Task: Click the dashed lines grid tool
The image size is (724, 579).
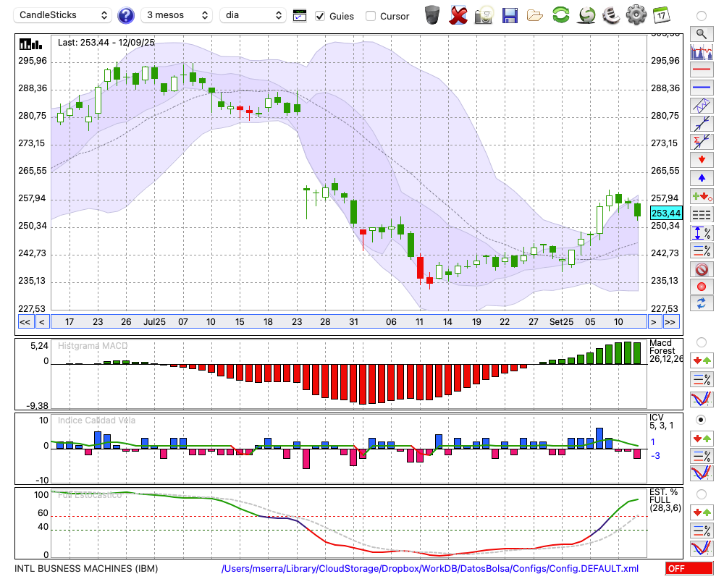Action: pyautogui.click(x=702, y=214)
